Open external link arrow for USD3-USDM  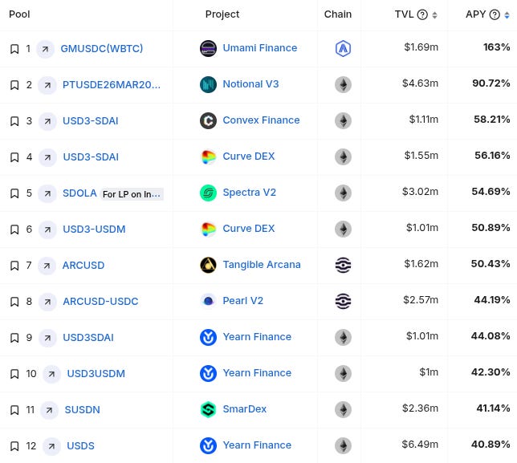tap(47, 229)
